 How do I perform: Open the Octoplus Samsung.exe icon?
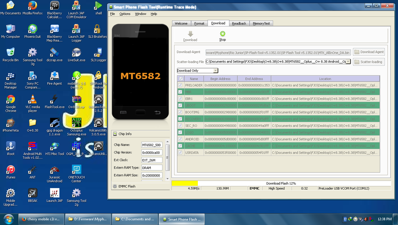coord(77,127)
